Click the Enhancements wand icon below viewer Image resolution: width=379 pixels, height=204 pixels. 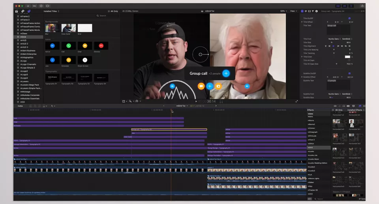click(x=130, y=101)
